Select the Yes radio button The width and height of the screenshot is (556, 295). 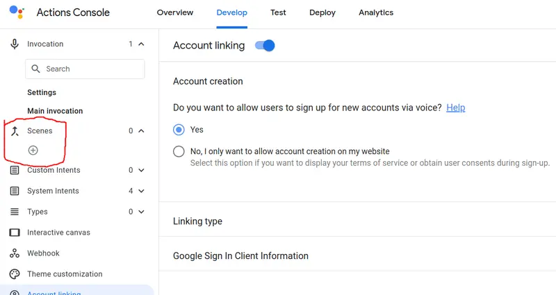coord(179,130)
